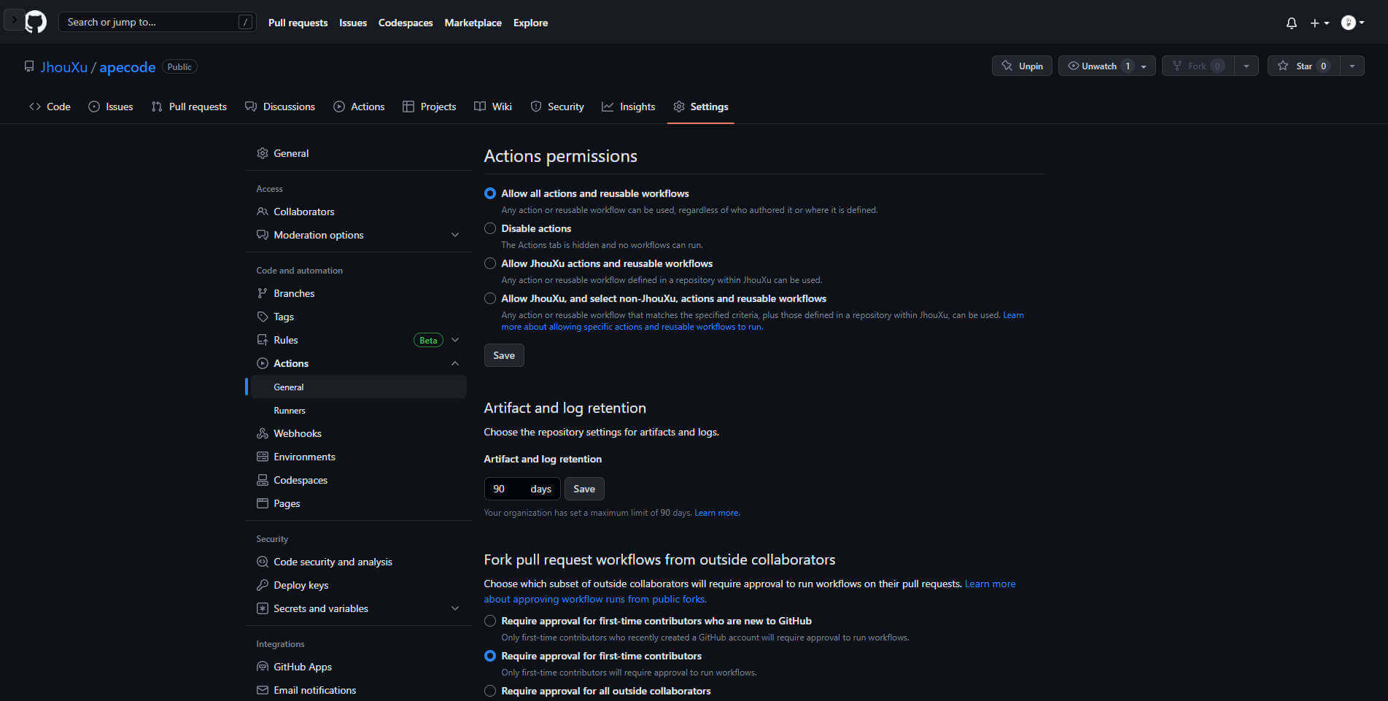1388x701 pixels.
Task: Click the Actions play icon in sidebar
Action: [263, 363]
